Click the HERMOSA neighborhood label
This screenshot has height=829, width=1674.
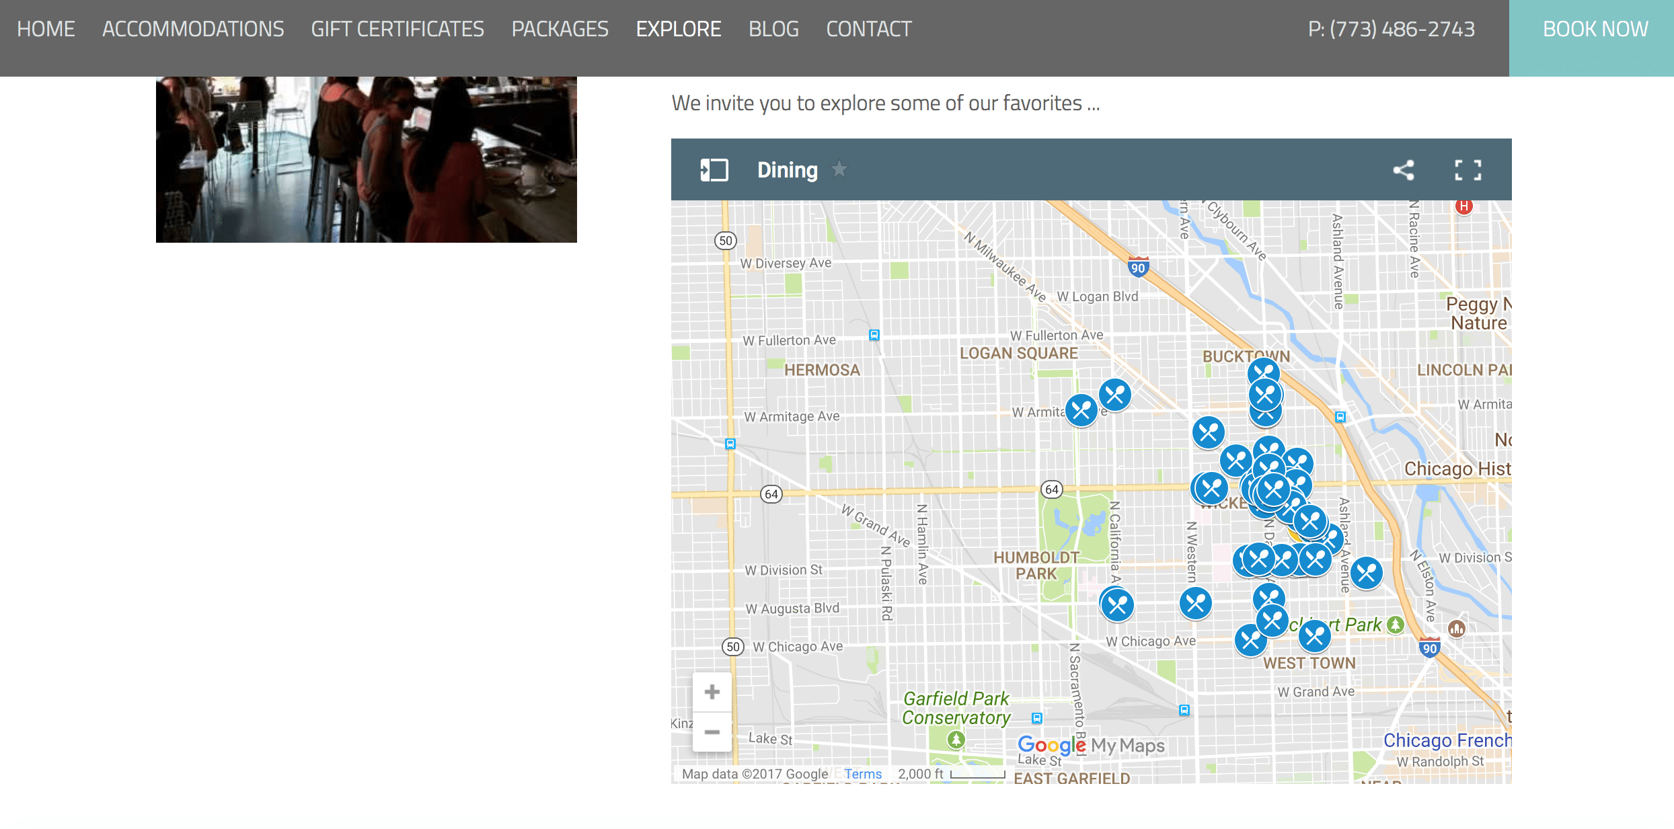[822, 370]
